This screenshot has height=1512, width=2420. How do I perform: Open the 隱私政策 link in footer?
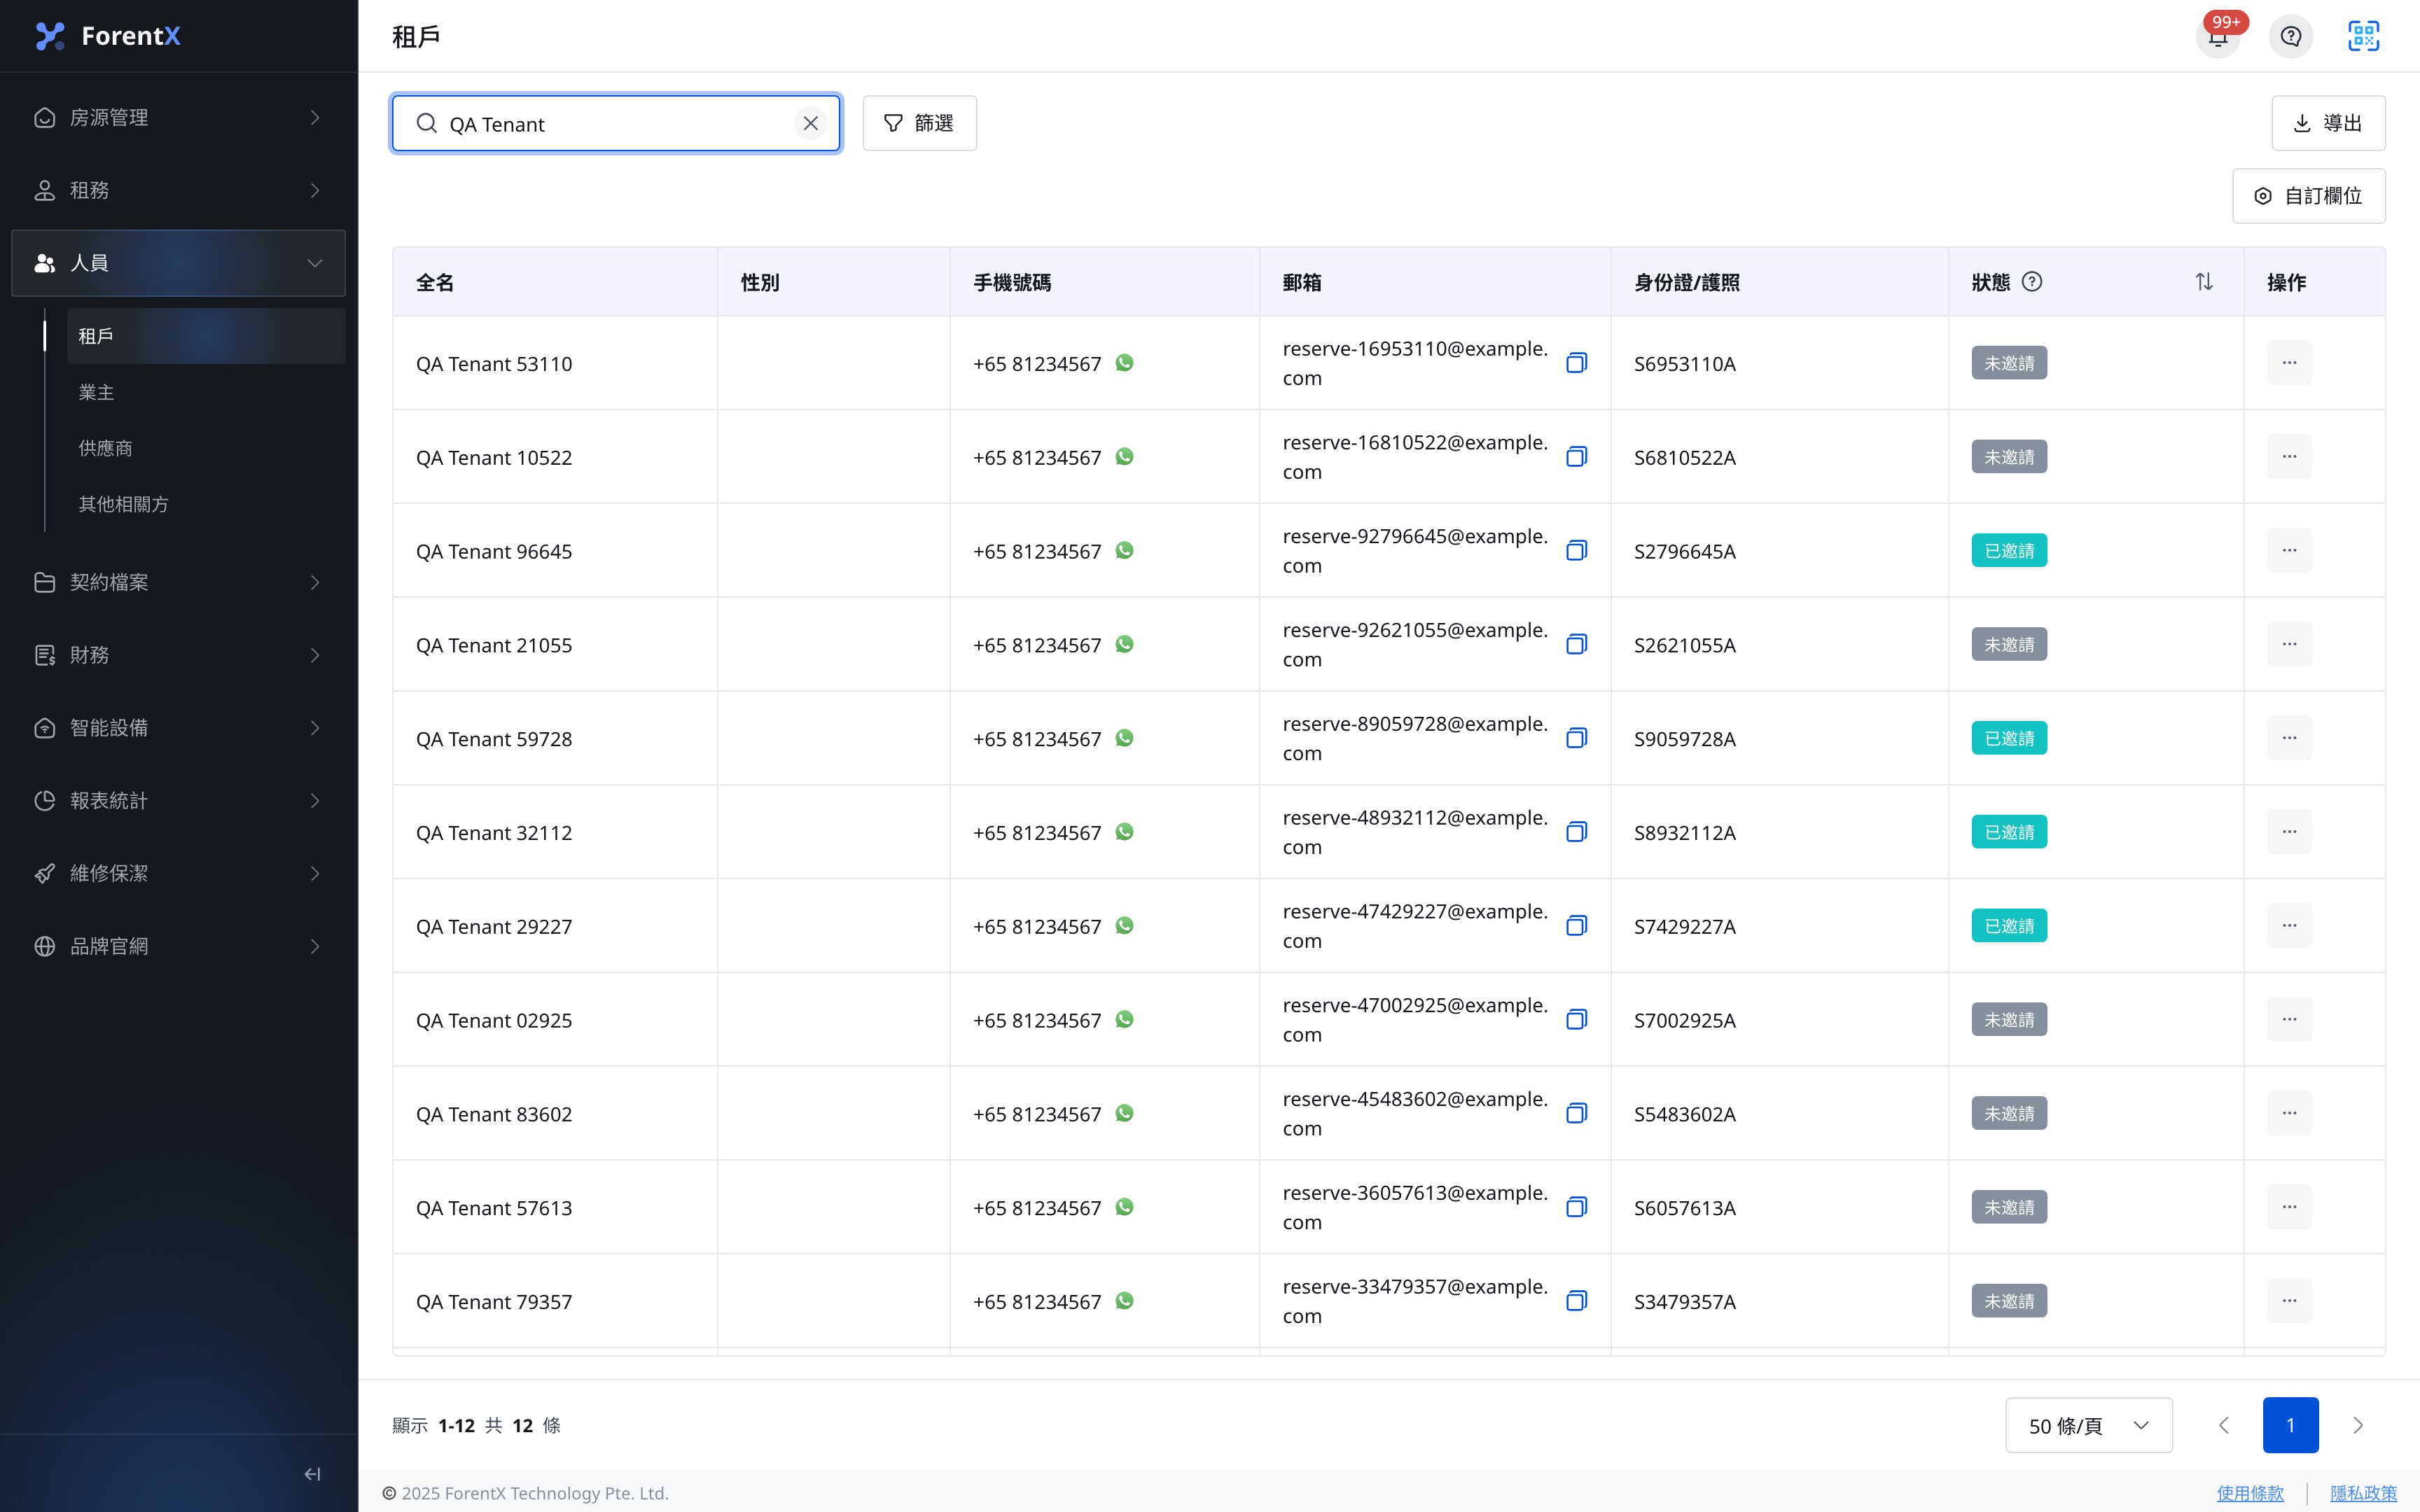tap(2363, 1493)
